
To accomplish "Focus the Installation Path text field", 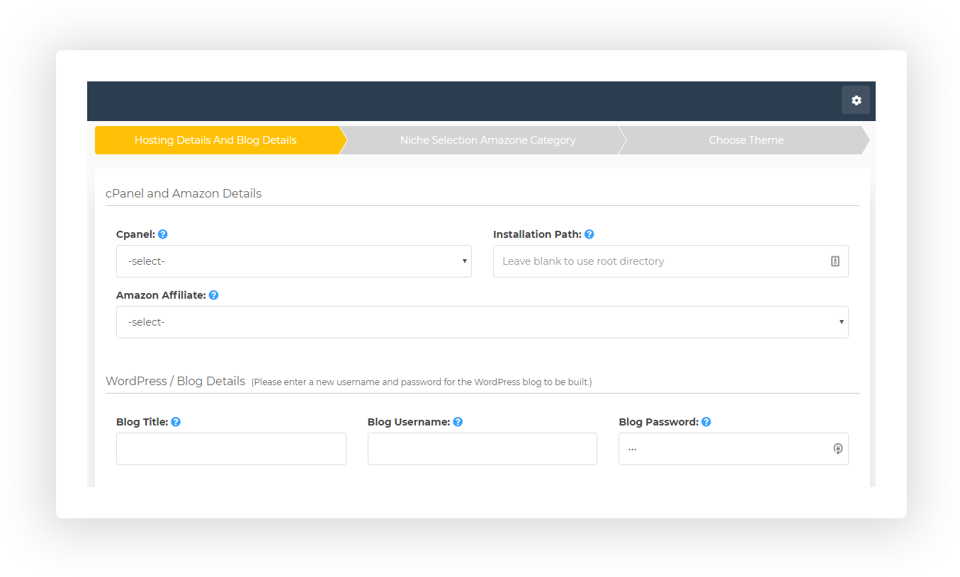I will 659,261.
